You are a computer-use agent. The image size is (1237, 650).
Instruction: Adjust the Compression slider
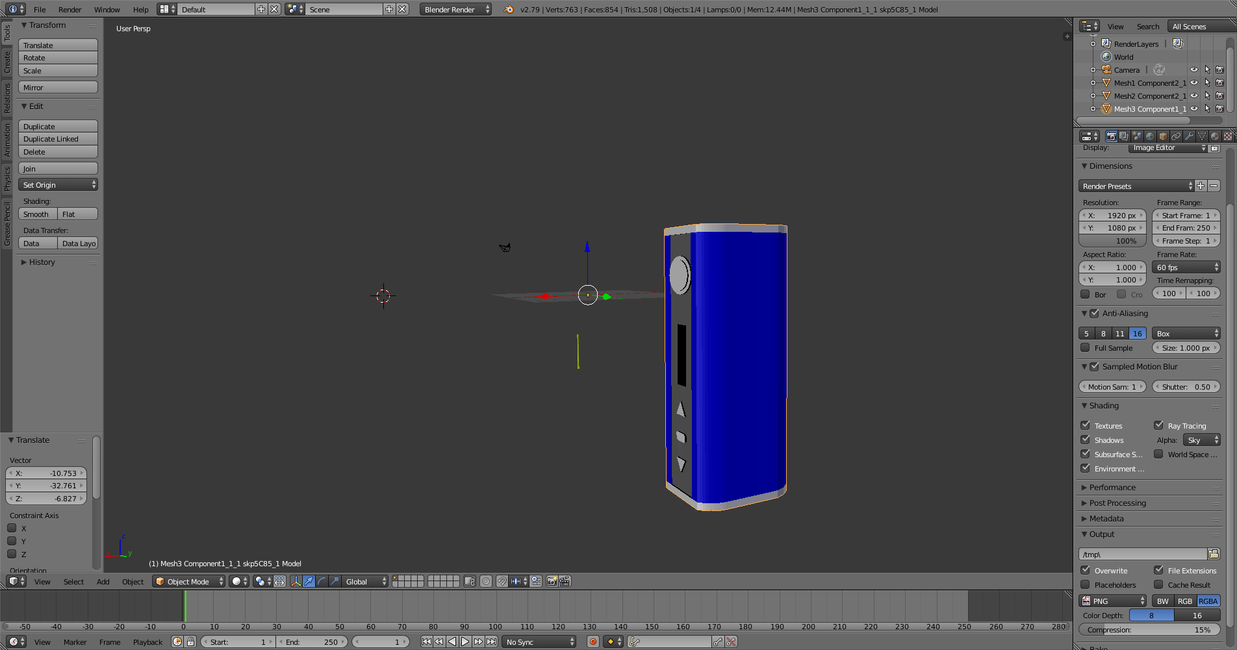click(1149, 630)
